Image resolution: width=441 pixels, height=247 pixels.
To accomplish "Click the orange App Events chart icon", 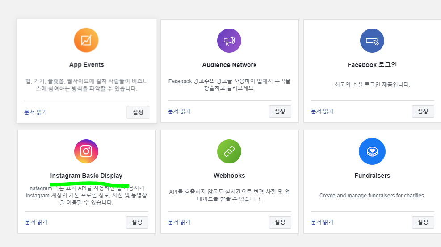I will [86, 40].
